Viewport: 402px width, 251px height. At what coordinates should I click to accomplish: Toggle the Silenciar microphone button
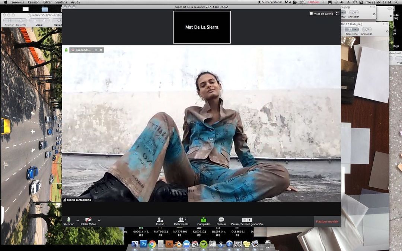pos(68,220)
